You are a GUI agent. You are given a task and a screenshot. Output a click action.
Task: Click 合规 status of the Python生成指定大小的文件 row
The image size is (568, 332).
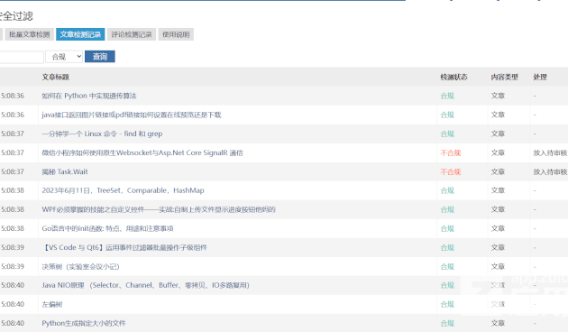pos(447,323)
